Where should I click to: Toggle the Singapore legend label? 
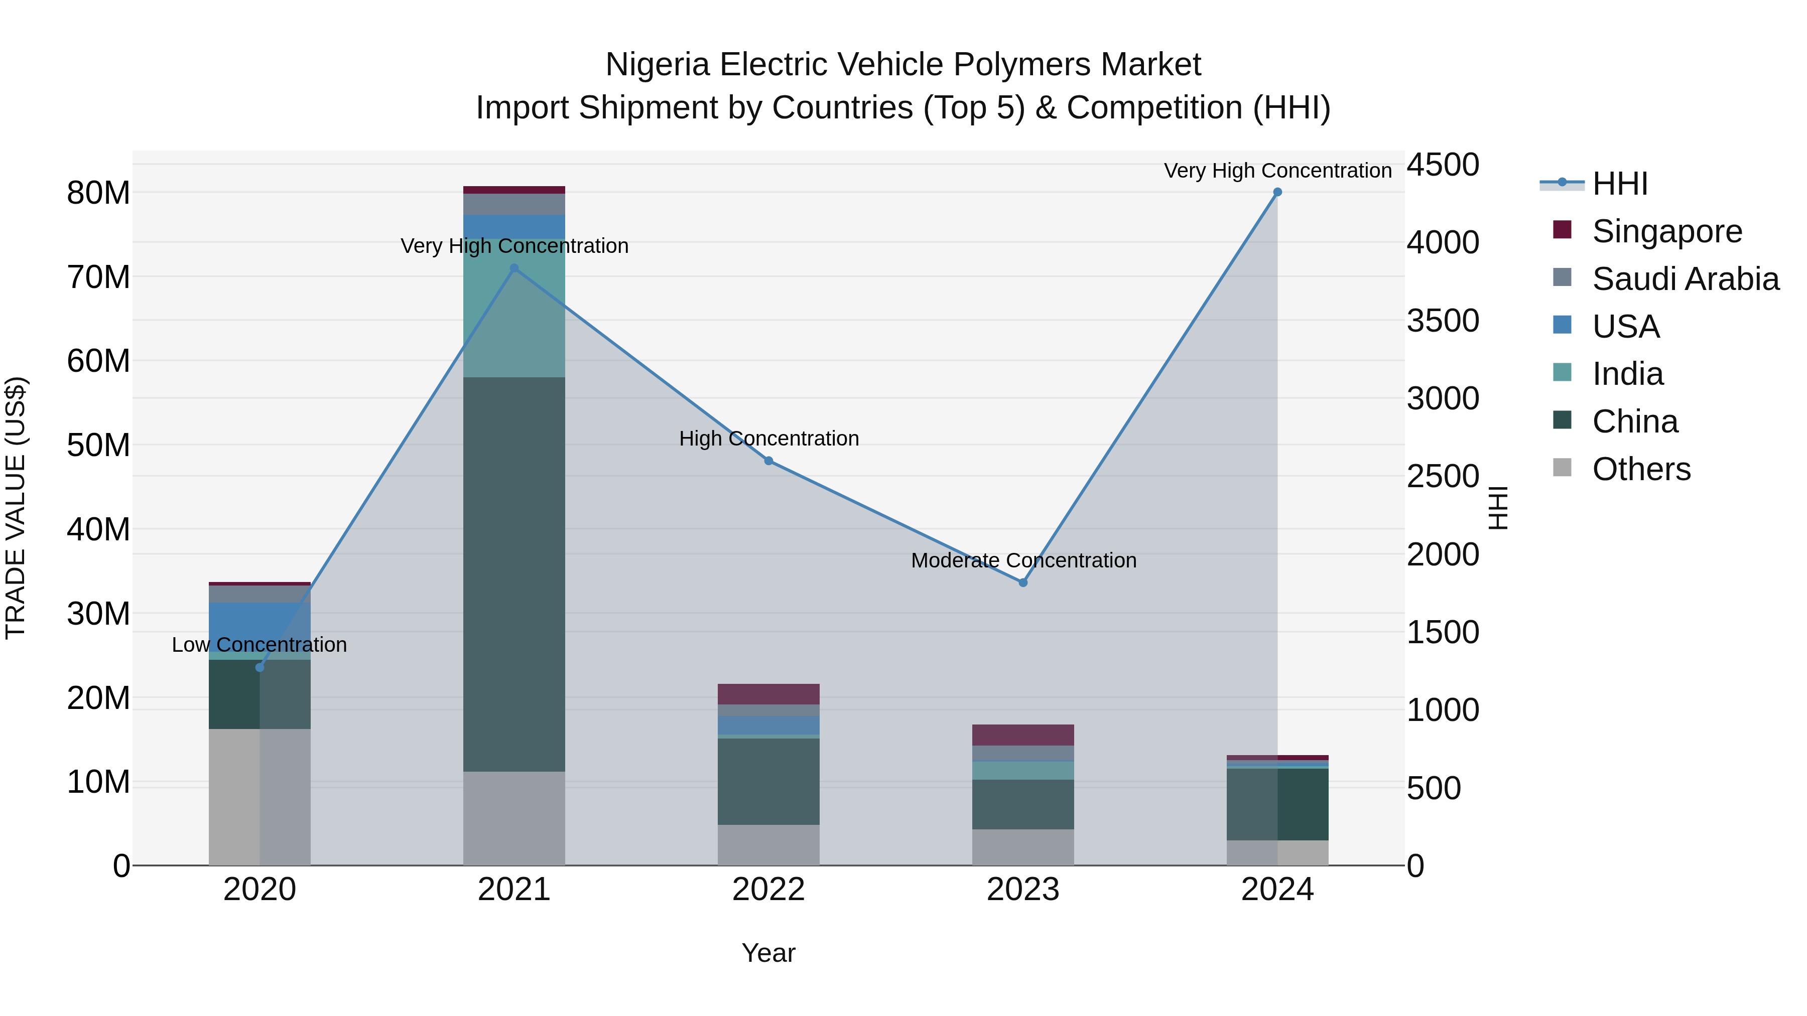coord(1667,231)
